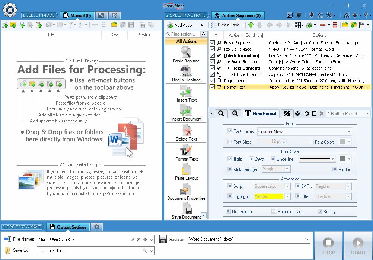The width and height of the screenshot is (373, 260).
Task: Open the New Format tab
Action: tap(260, 113)
